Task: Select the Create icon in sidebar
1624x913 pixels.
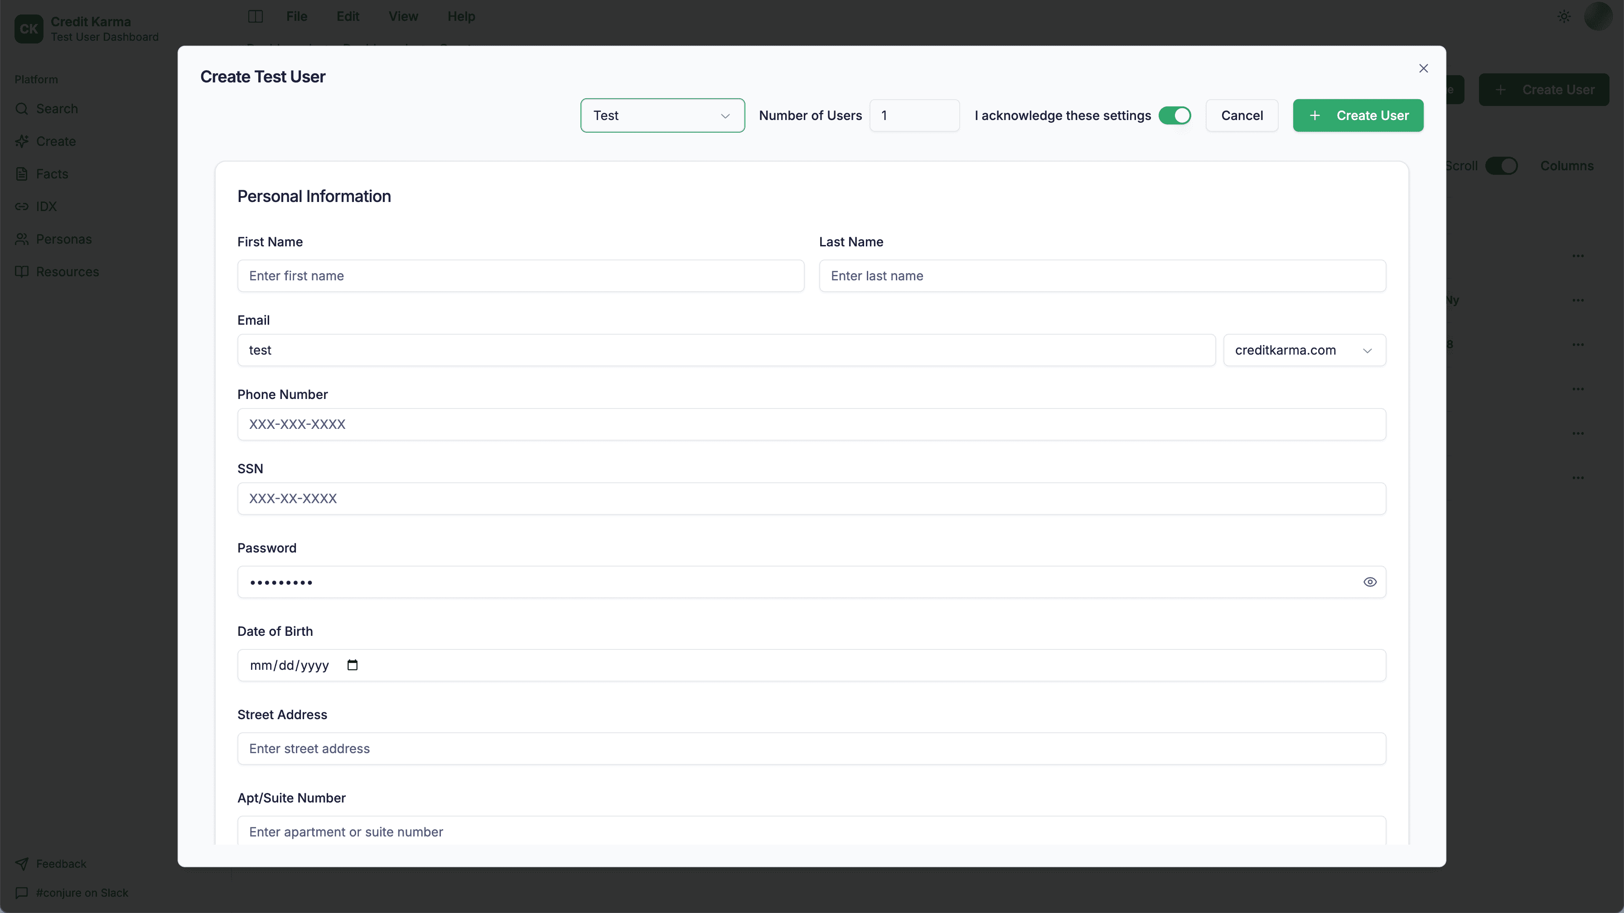Action: 55,141
